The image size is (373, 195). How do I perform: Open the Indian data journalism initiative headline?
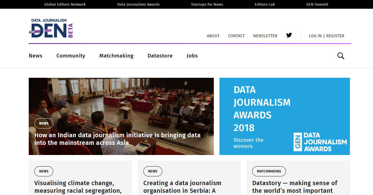(117, 139)
